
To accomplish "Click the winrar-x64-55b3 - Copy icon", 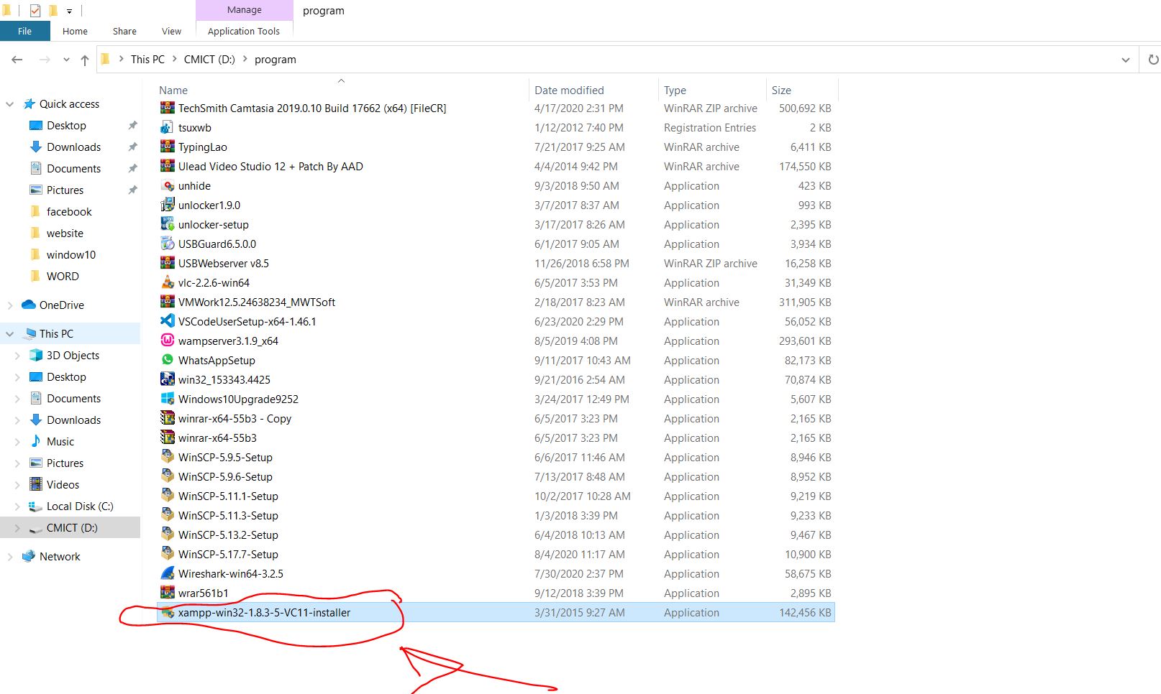I will [168, 418].
